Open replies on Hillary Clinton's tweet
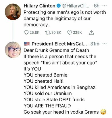The image size is (112, 118). [26, 33]
